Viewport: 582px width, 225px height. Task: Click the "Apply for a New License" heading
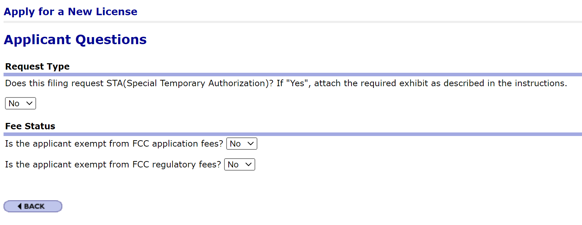[70, 12]
